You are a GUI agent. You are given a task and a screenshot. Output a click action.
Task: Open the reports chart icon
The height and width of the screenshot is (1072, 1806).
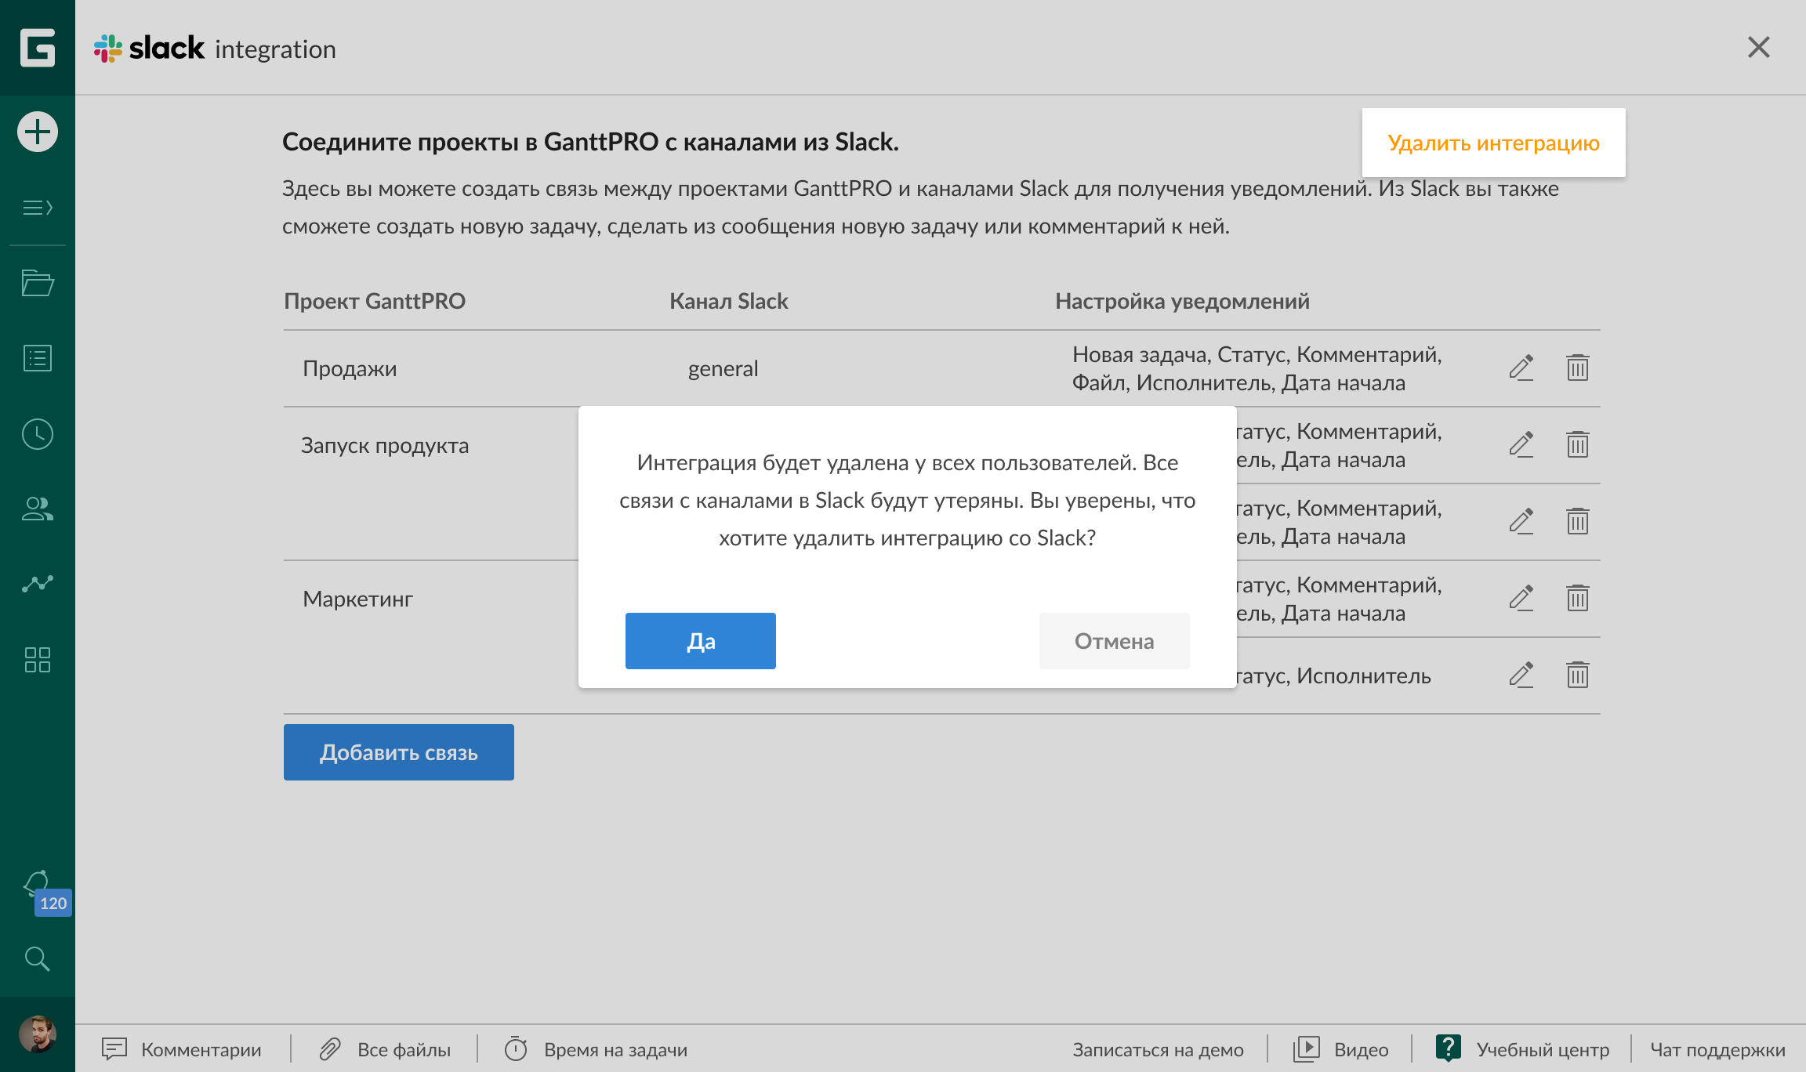point(36,584)
